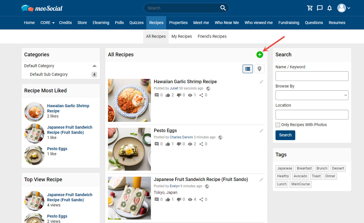
Task: Dislike Japanese Fruit Sandwich with thumbs down
Action: [x=179, y=200]
